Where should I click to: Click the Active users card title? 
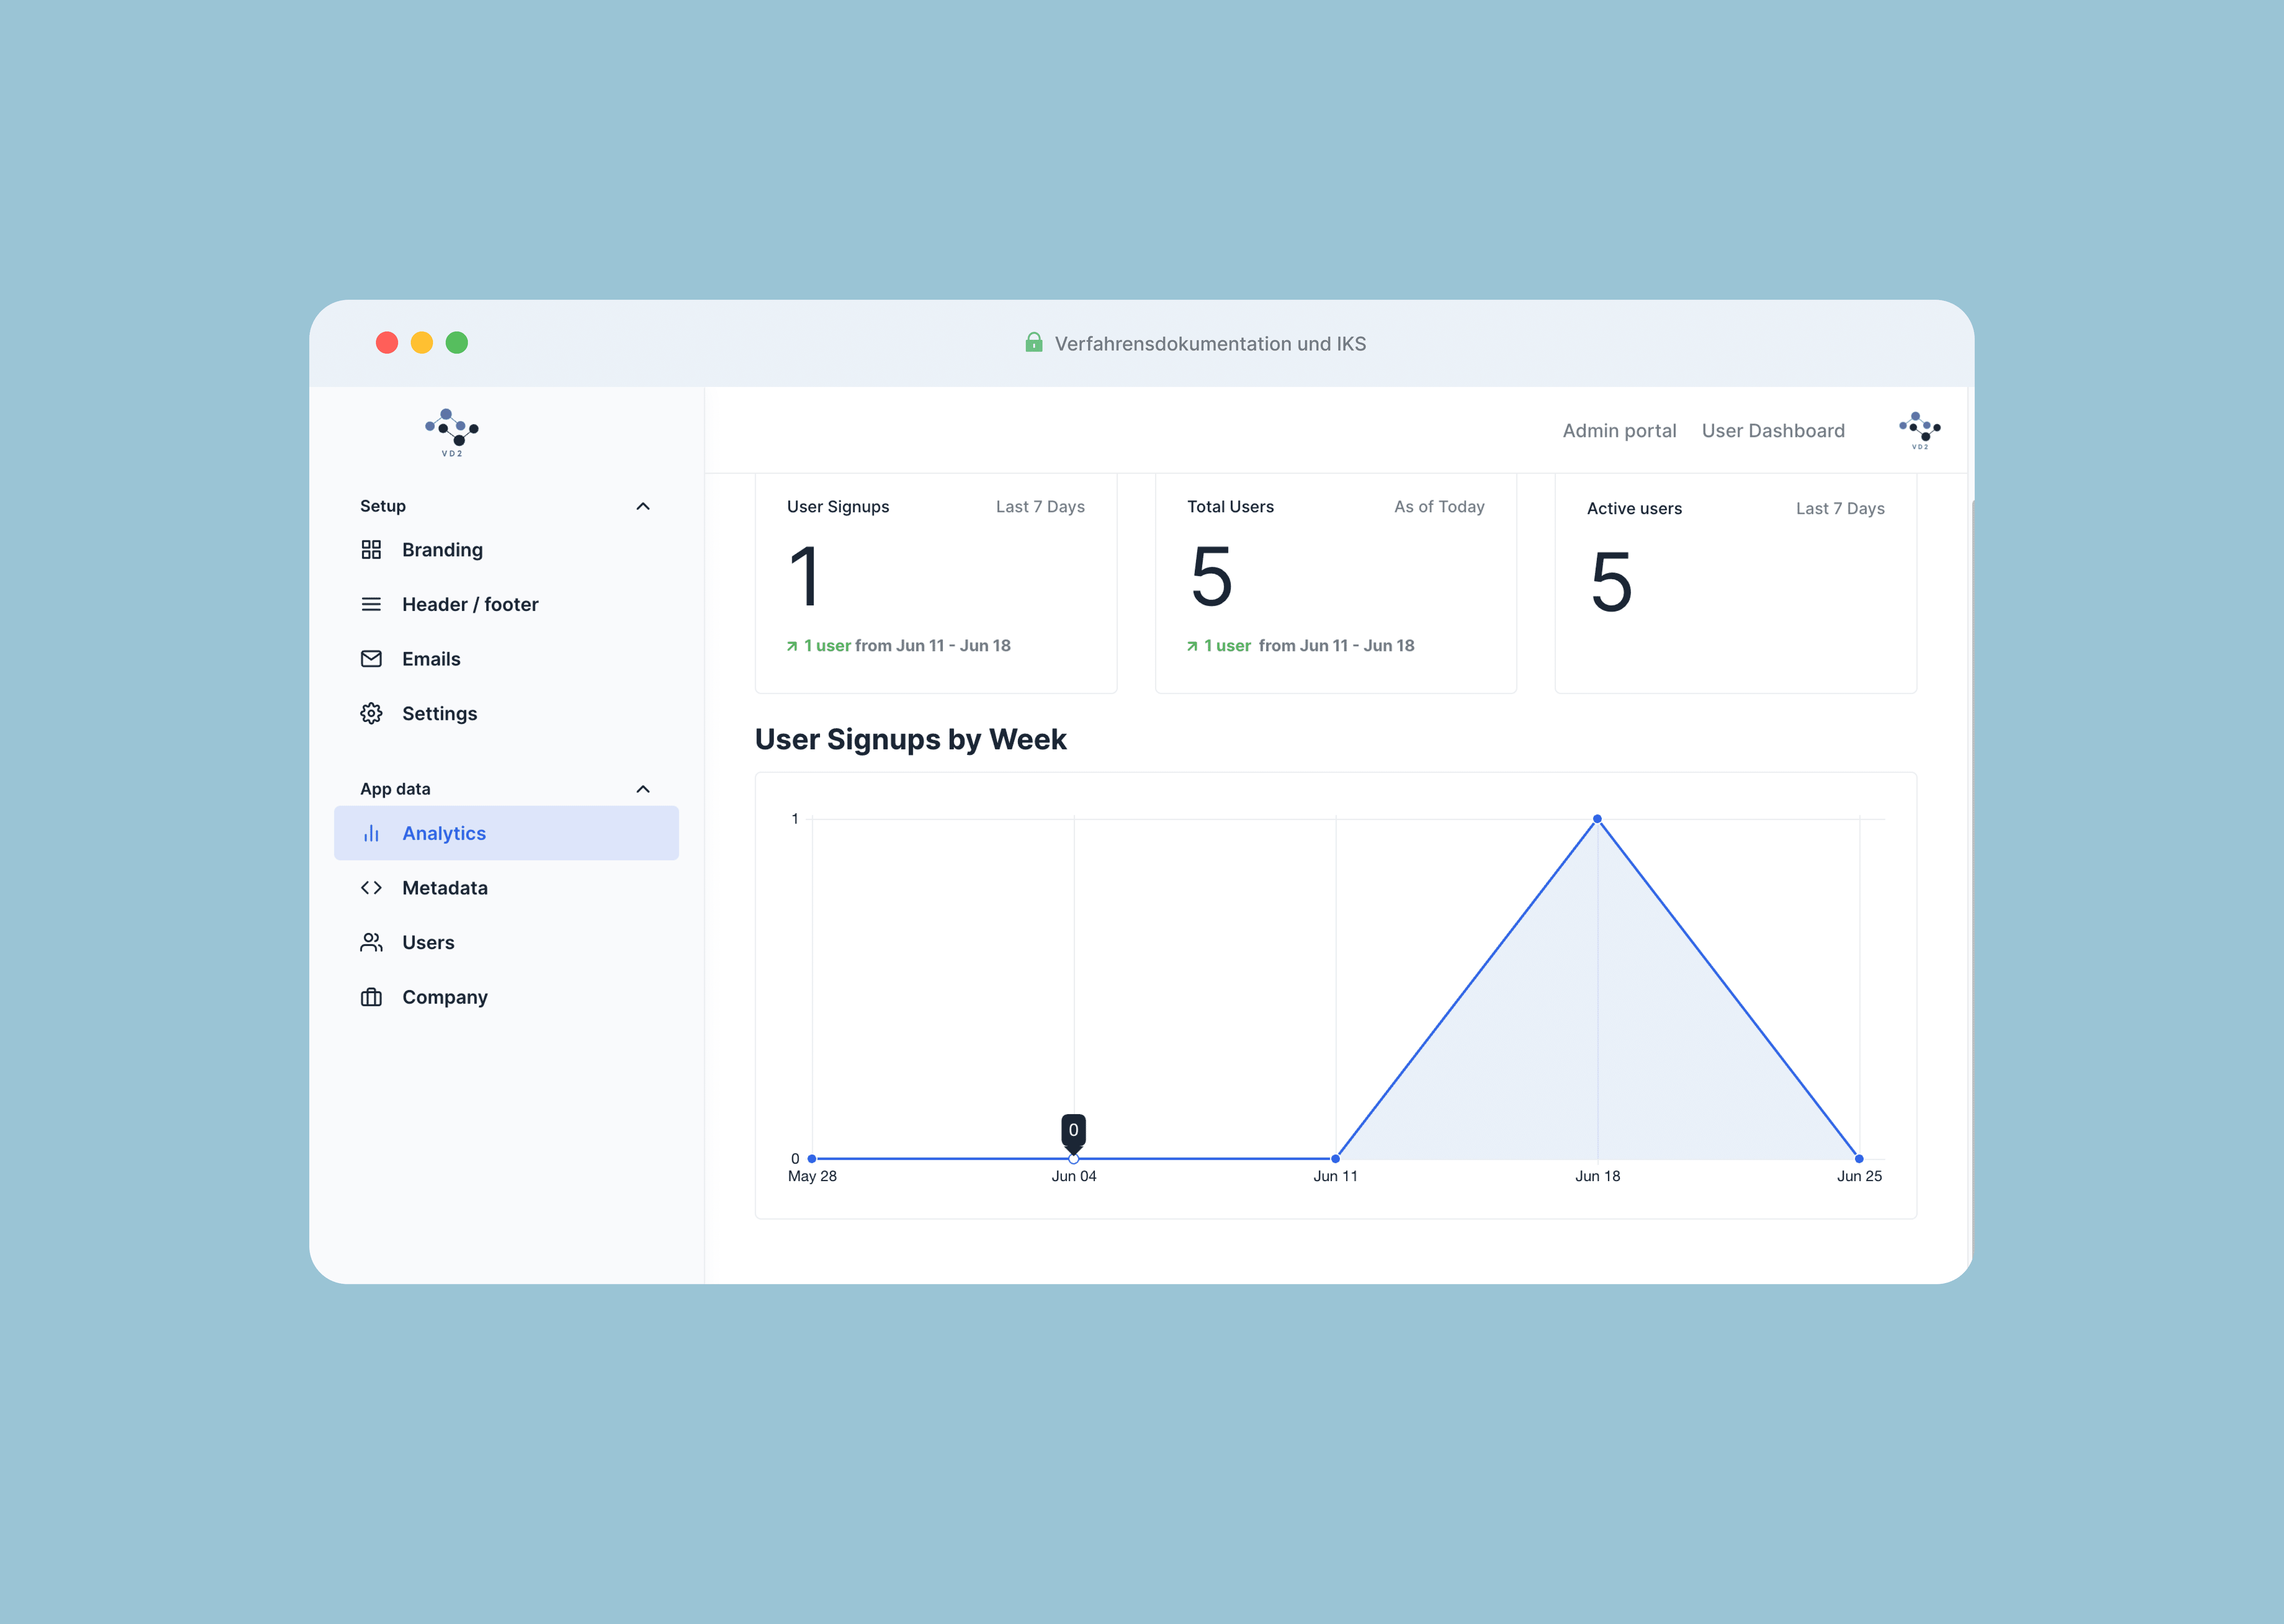pos(1634,509)
